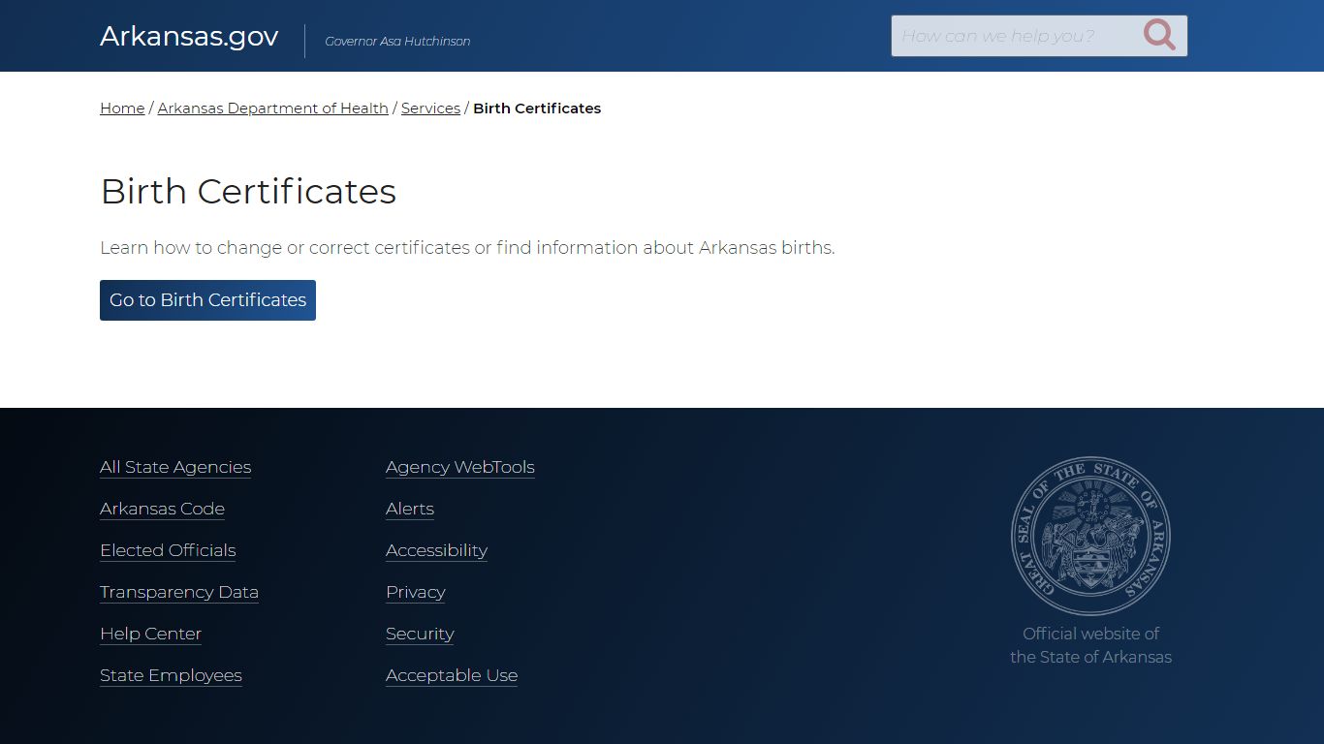Select the 'Governor Asa Hutchinson' header text
1324x744 pixels.
[397, 42]
